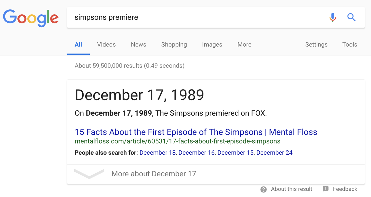Select the December 24 suggested search
The image size is (371, 197).
(x=274, y=152)
